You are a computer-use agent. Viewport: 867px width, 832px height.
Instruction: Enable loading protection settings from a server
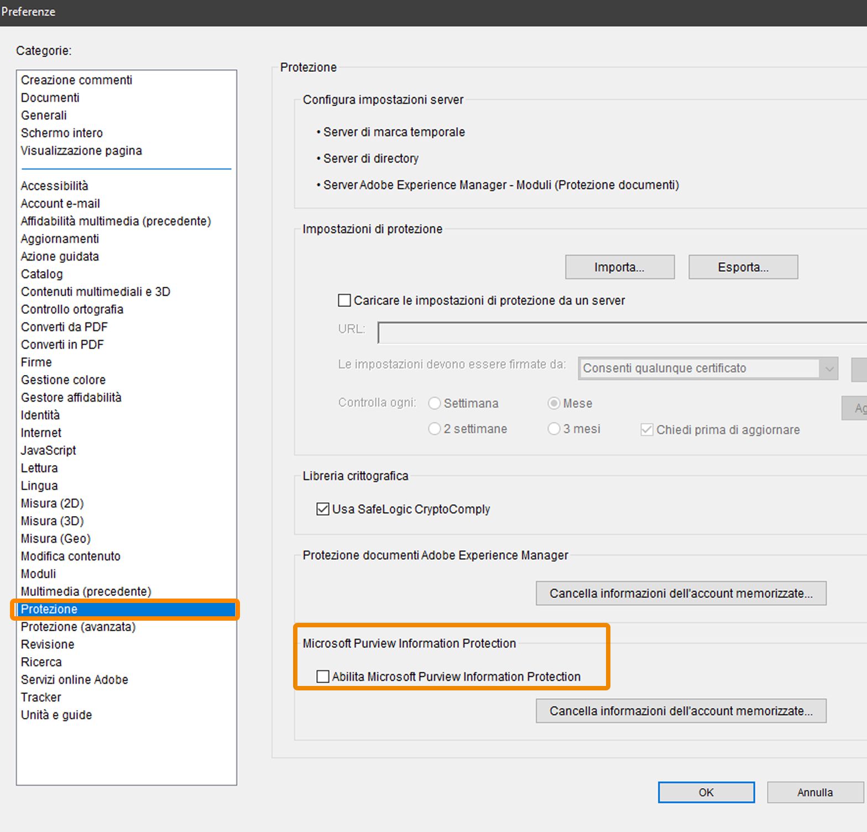(344, 300)
